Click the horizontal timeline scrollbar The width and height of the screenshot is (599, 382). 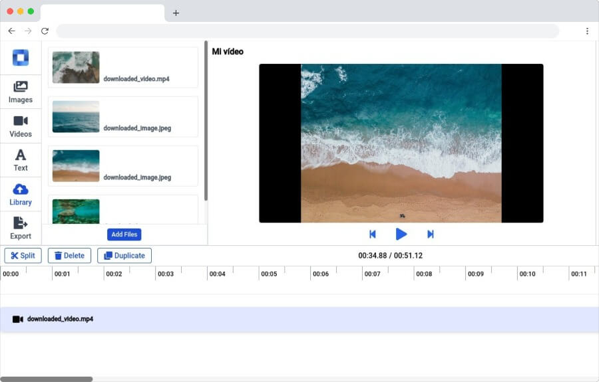tap(46, 379)
